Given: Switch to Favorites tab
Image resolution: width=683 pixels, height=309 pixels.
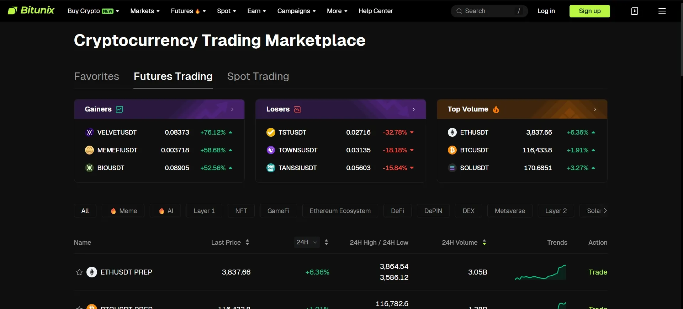Looking at the screenshot, I should click(x=96, y=76).
